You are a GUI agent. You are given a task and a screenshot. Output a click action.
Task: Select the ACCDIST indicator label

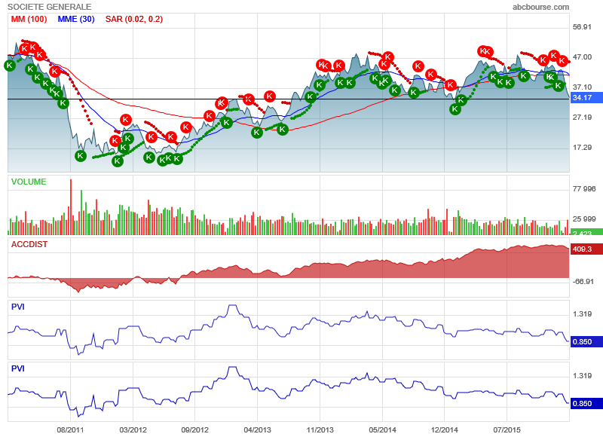(29, 244)
